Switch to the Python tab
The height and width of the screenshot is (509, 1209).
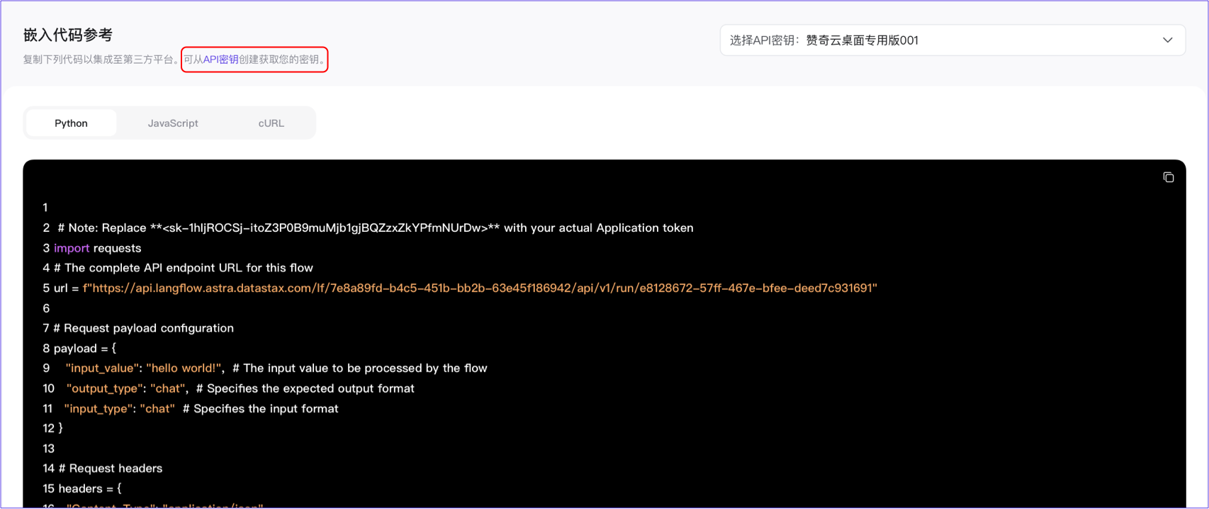[x=71, y=123]
